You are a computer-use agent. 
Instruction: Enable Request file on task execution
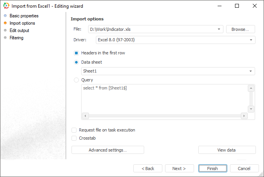pyautogui.click(x=74, y=130)
